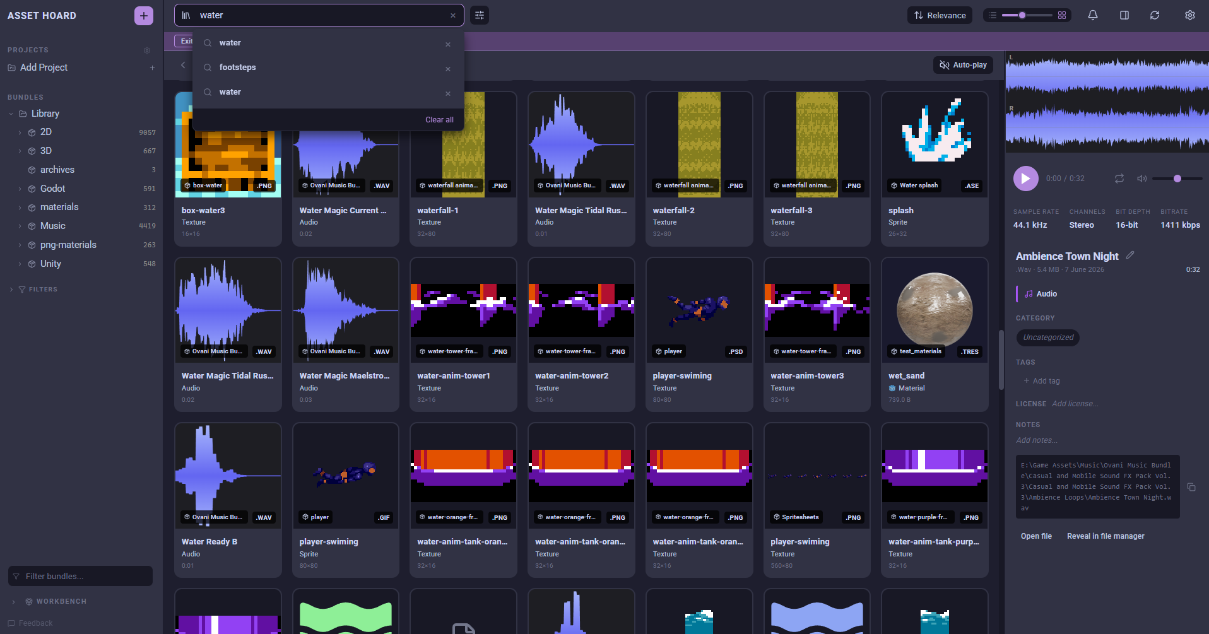Clear the search field text
The width and height of the screenshot is (1209, 634).
pos(453,16)
